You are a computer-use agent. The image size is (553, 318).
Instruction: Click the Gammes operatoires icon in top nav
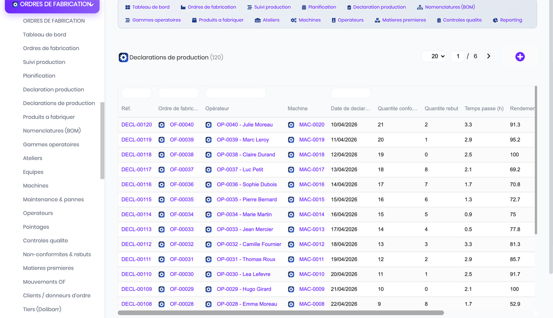point(128,20)
